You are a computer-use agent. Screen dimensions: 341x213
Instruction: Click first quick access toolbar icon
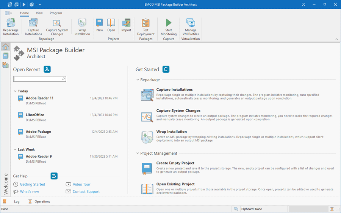point(10,4)
